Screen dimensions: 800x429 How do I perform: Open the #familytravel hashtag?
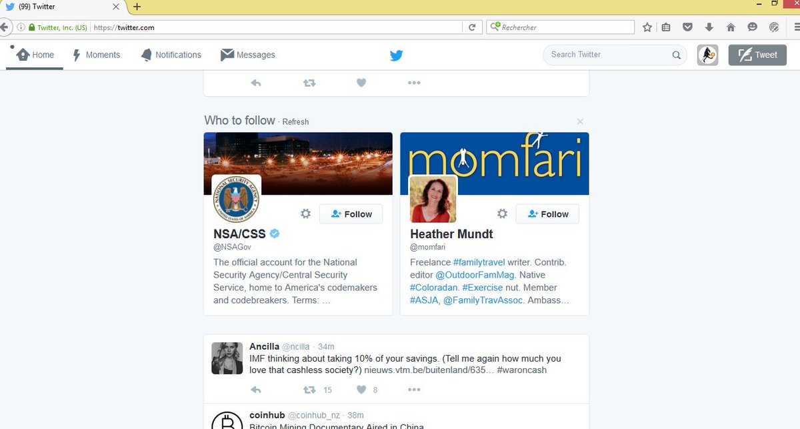(x=479, y=262)
